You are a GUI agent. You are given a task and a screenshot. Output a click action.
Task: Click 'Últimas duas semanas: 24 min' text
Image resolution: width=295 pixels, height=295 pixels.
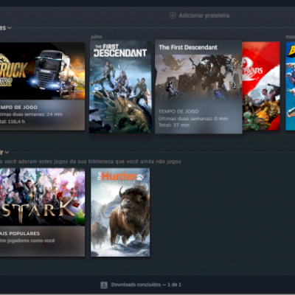click(31, 114)
